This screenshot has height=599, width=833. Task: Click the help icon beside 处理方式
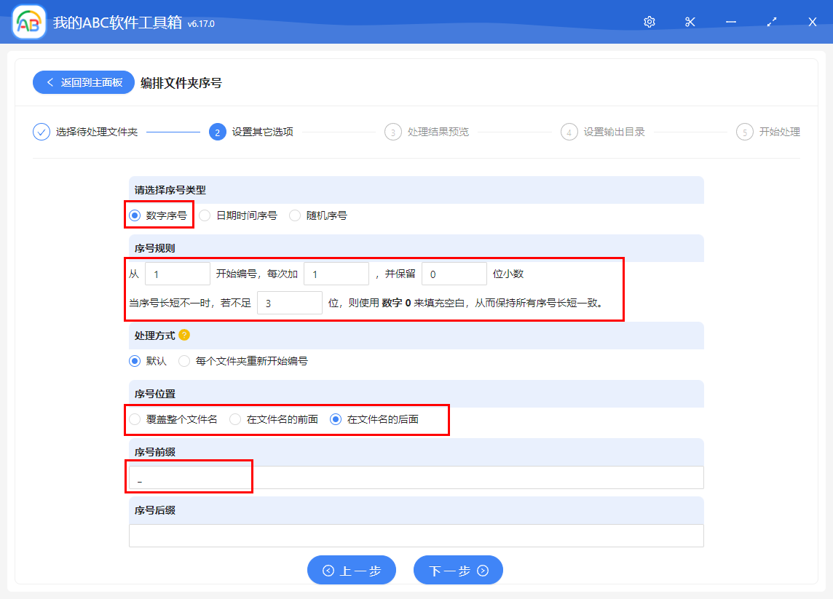pyautogui.click(x=184, y=336)
